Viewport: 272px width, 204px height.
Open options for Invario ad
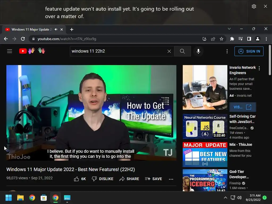point(259,68)
